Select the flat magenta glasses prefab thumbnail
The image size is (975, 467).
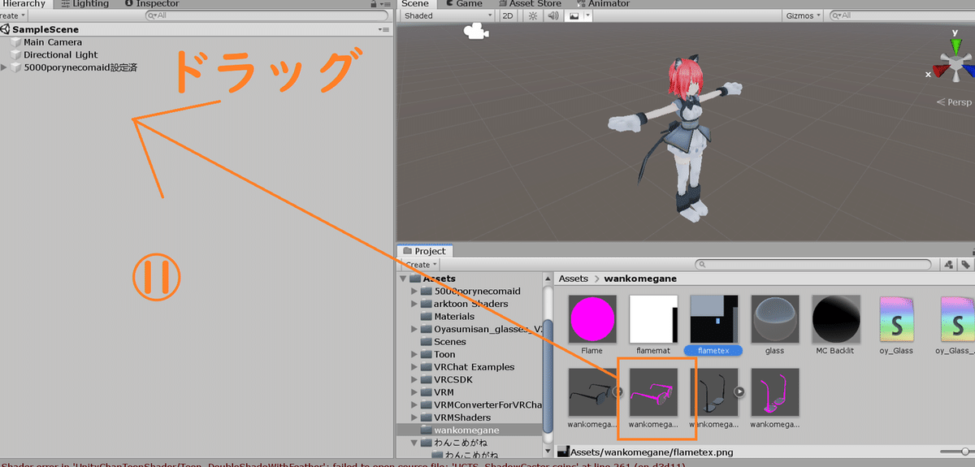[654, 393]
